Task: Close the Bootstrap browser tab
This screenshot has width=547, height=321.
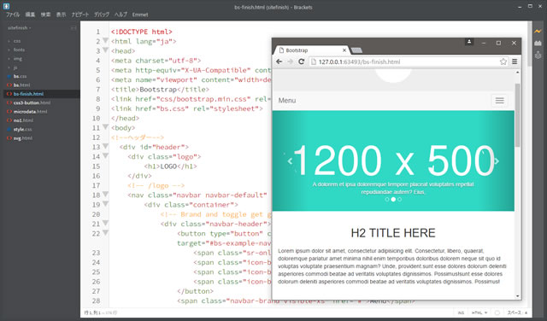Action: pos(344,50)
